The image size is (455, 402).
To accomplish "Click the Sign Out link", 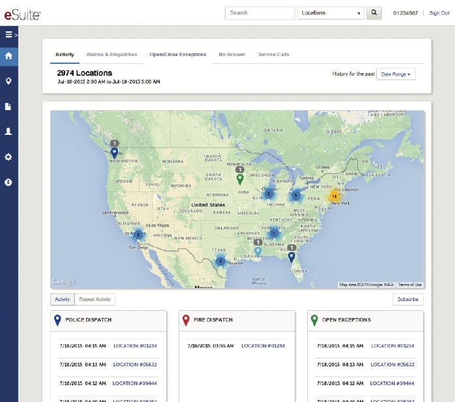I will coord(439,13).
